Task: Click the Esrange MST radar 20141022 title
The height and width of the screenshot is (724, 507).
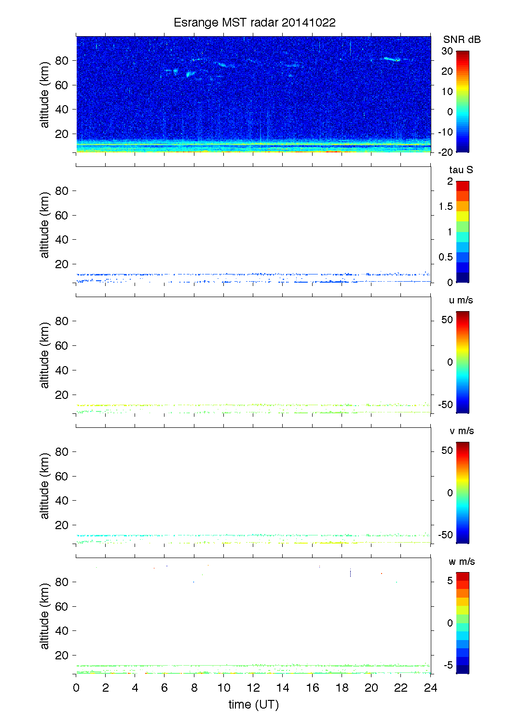Action: [x=254, y=23]
